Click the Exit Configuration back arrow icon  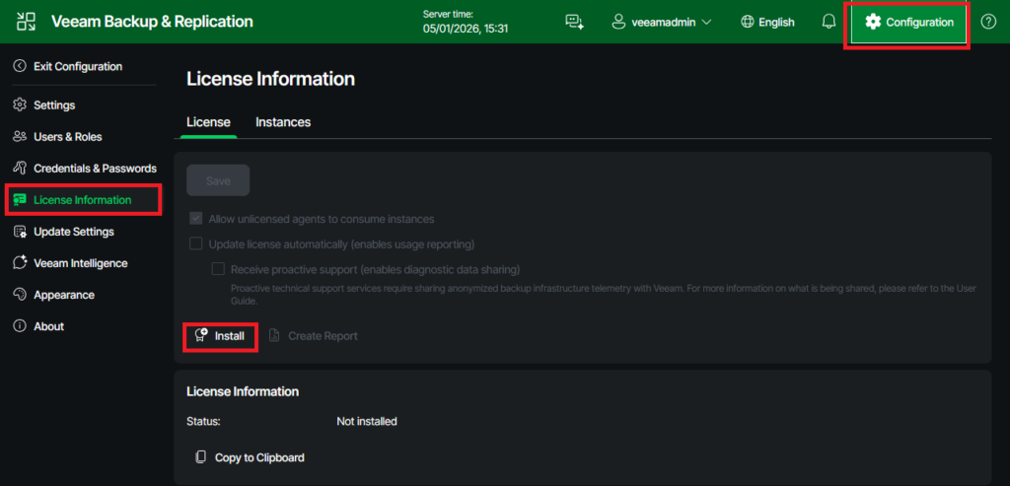pos(20,66)
